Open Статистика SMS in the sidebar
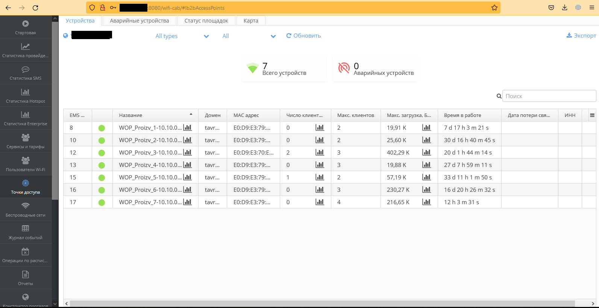The image size is (599, 308). click(26, 73)
